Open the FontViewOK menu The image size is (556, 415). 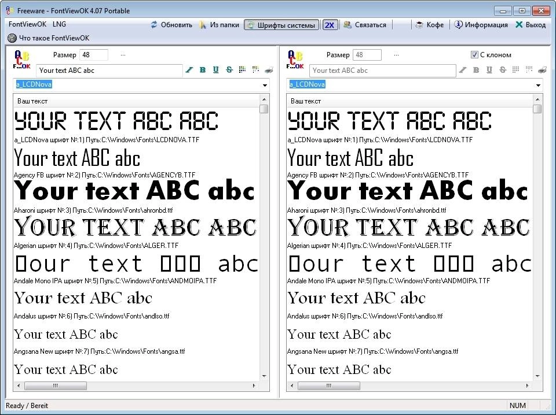coord(27,24)
